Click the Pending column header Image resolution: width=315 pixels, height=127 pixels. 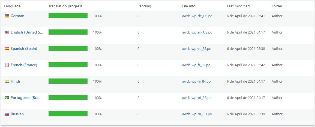pyautogui.click(x=144, y=6)
